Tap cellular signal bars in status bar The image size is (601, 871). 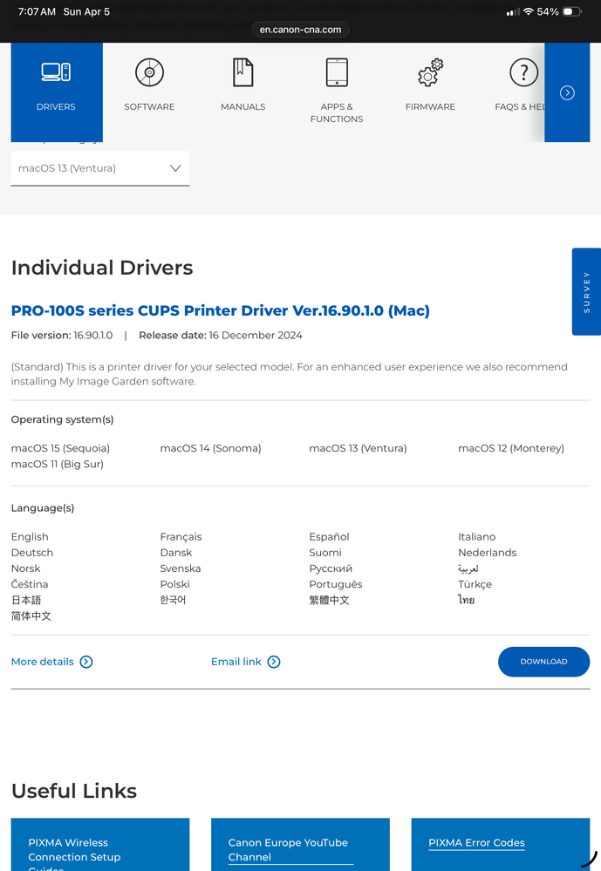tap(513, 11)
